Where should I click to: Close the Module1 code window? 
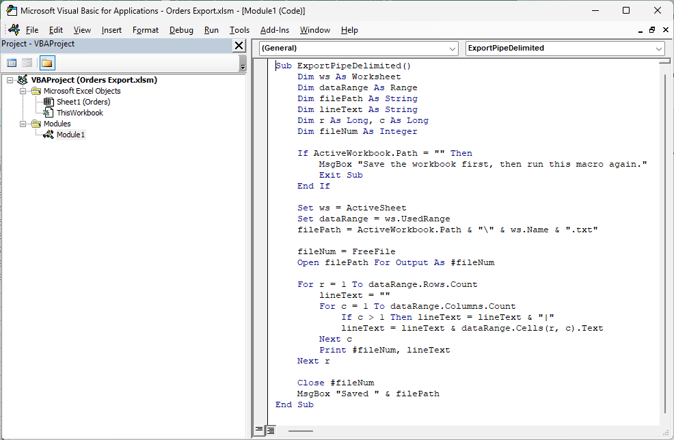click(665, 30)
